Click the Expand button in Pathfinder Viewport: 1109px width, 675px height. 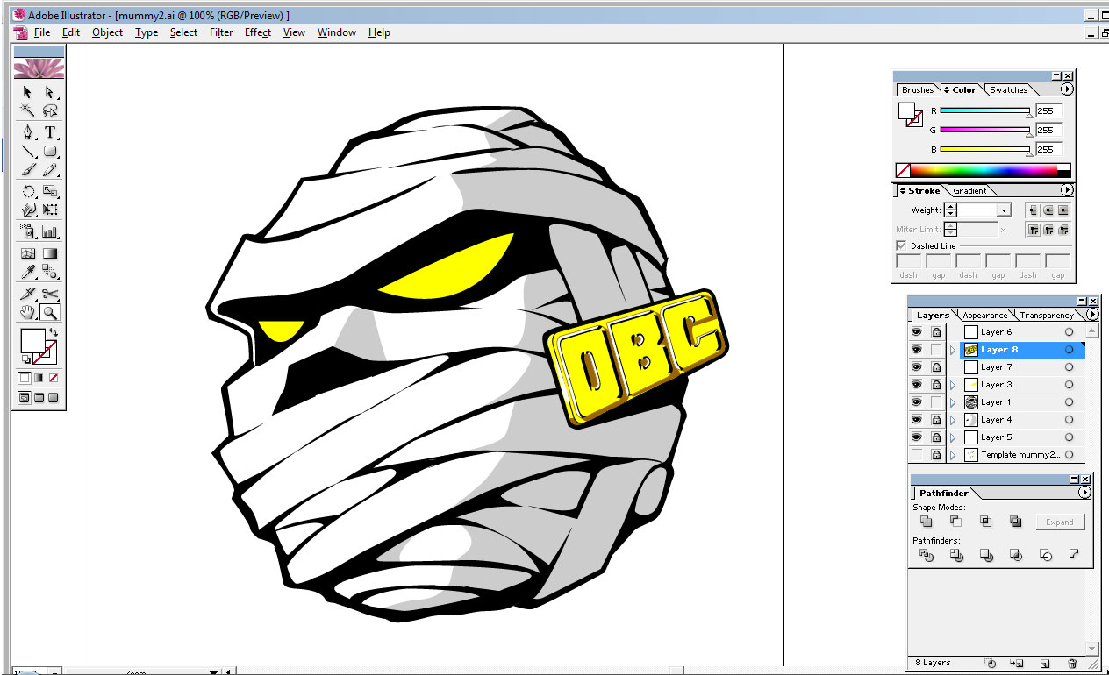coord(1059,522)
